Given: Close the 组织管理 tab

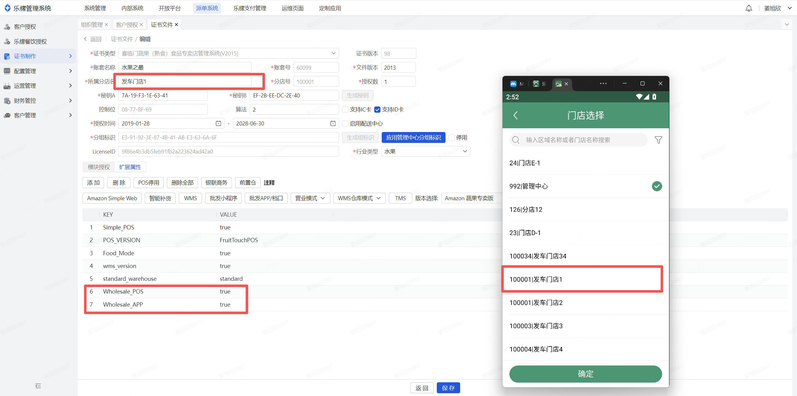Looking at the screenshot, I should coord(106,25).
